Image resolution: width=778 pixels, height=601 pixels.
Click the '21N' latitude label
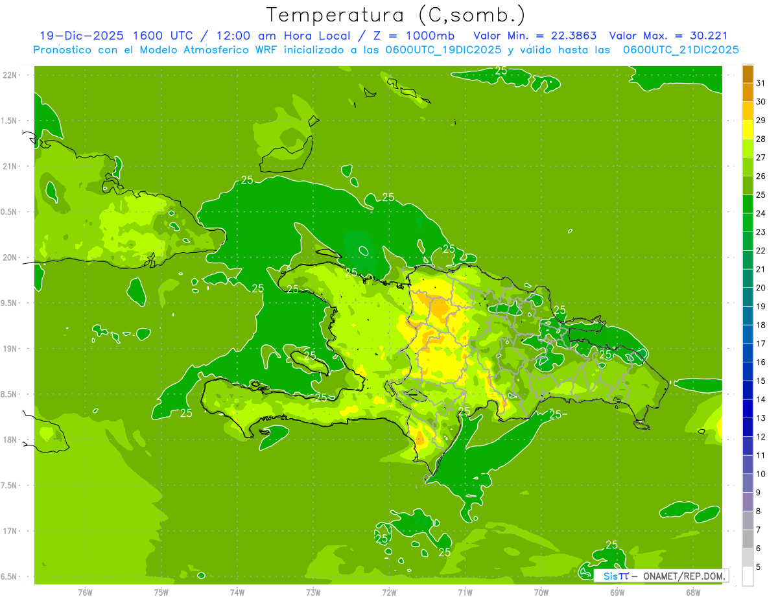pos(10,166)
